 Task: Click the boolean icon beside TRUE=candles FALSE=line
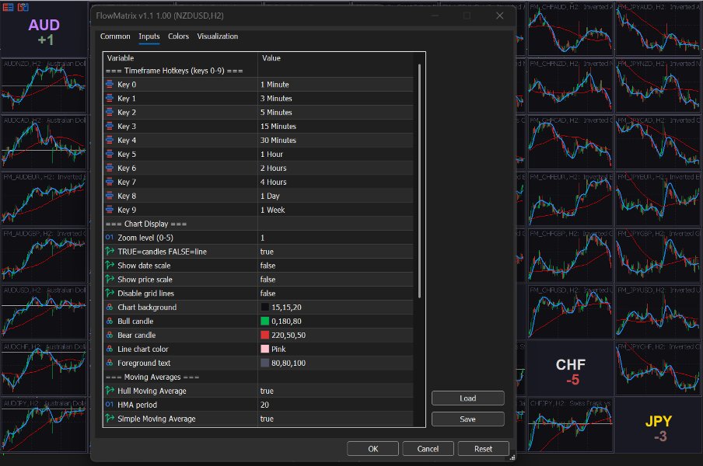pos(110,251)
